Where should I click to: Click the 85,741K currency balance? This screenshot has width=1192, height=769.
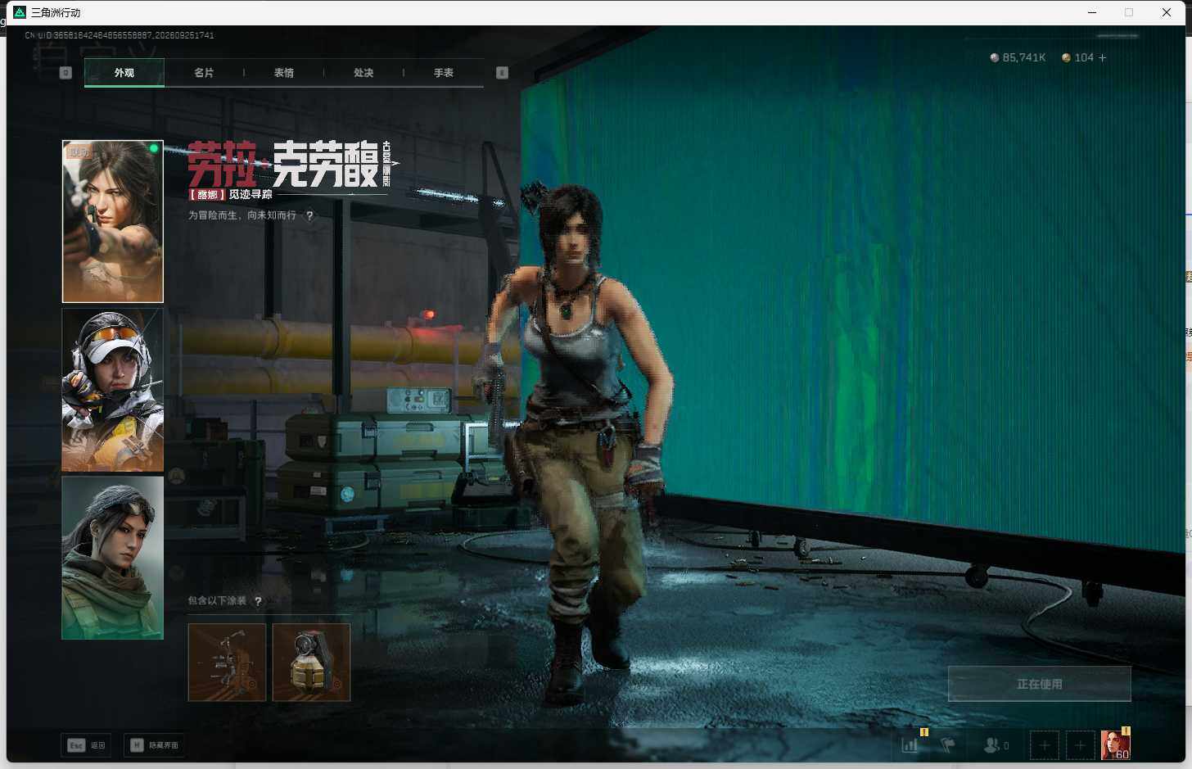pyautogui.click(x=1018, y=57)
